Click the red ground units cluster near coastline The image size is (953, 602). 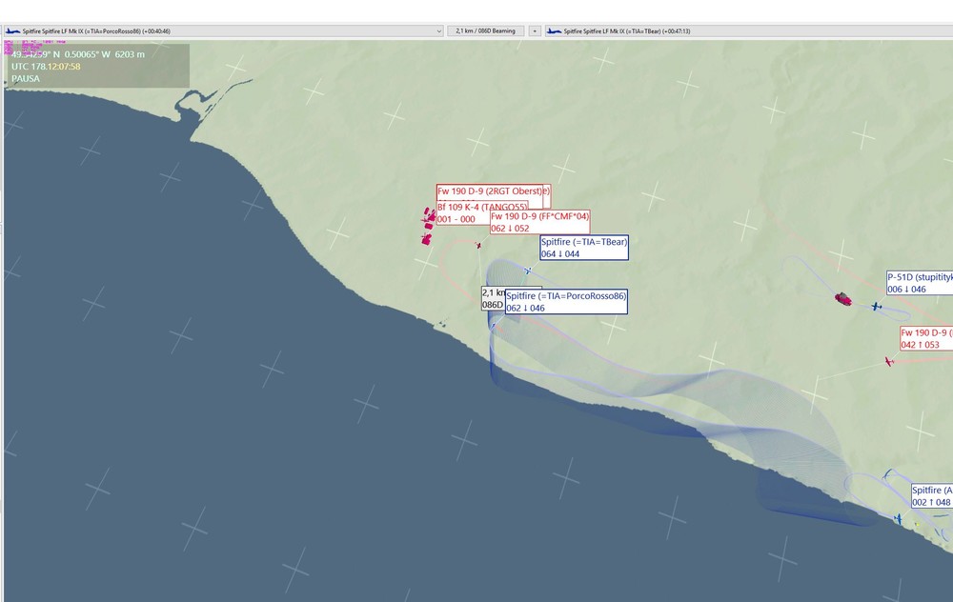(428, 226)
